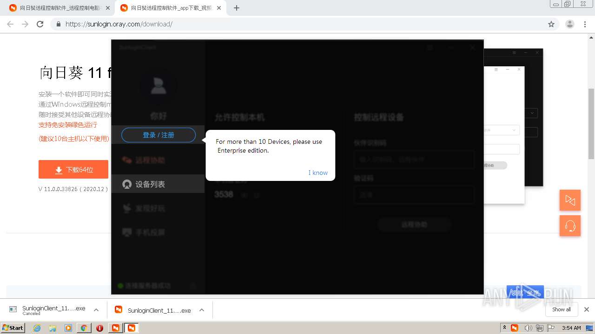The image size is (595, 334).
Task: Go back in browser history
Action: [x=10, y=24]
